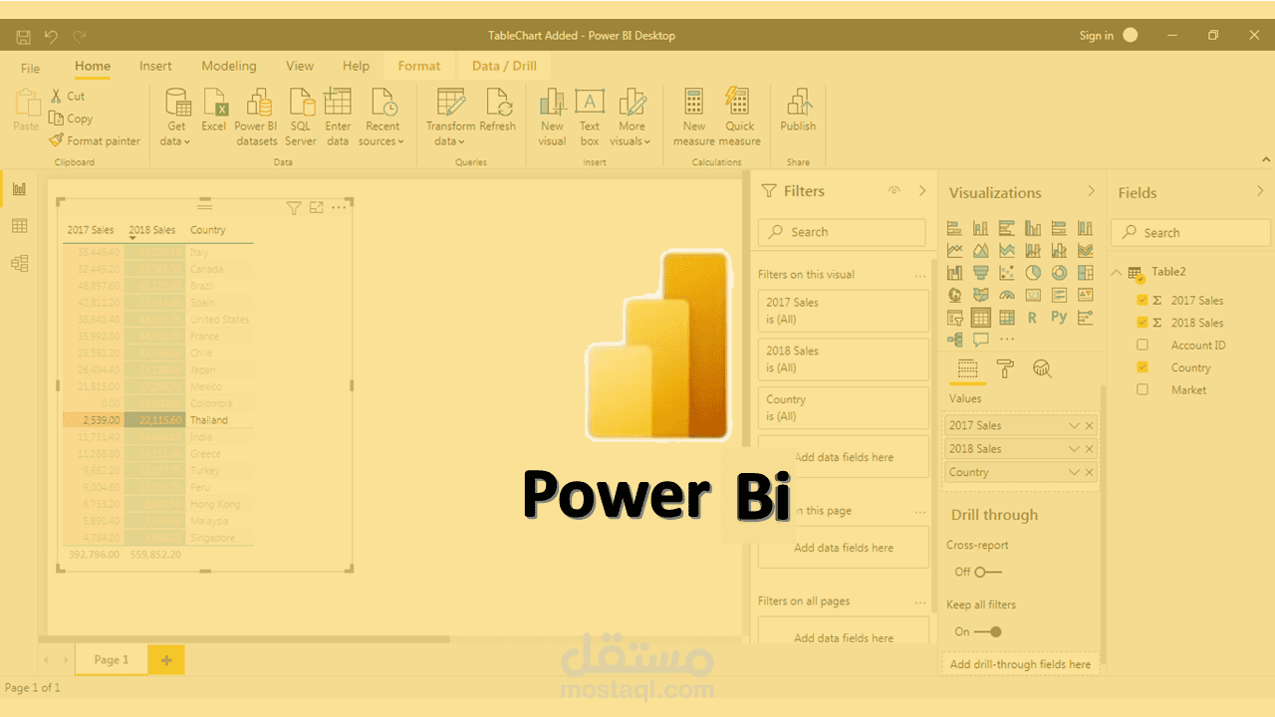This screenshot has height=717, width=1275.
Task: Select the Map visualization icon
Action: point(954,295)
